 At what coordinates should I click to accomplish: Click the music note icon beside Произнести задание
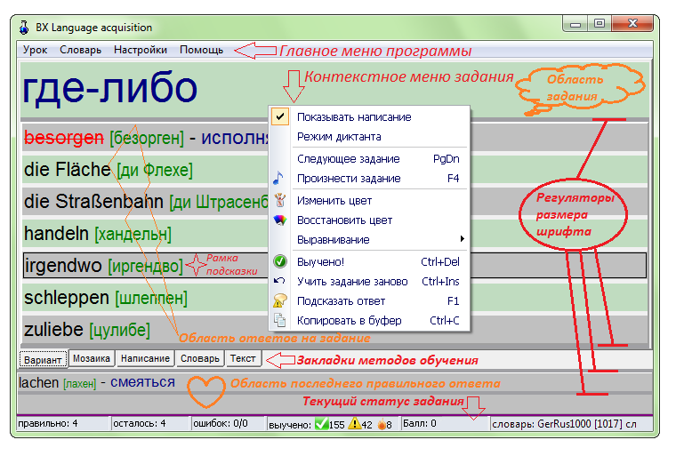[278, 178]
